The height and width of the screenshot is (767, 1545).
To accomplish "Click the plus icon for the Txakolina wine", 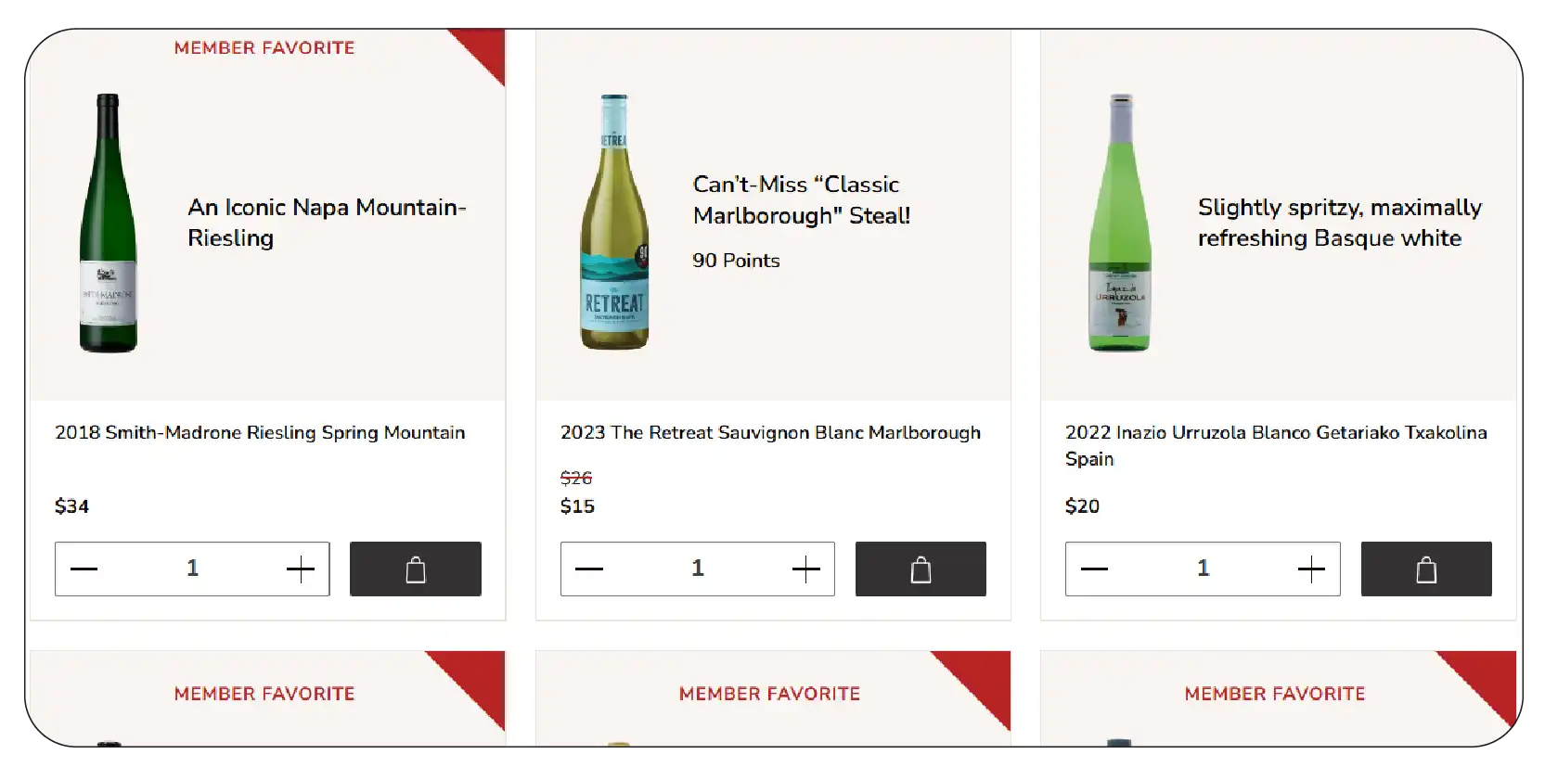I will (x=1311, y=569).
